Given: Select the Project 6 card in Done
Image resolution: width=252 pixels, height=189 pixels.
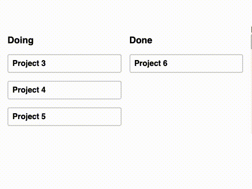Looking at the screenshot, I should 186,63.
